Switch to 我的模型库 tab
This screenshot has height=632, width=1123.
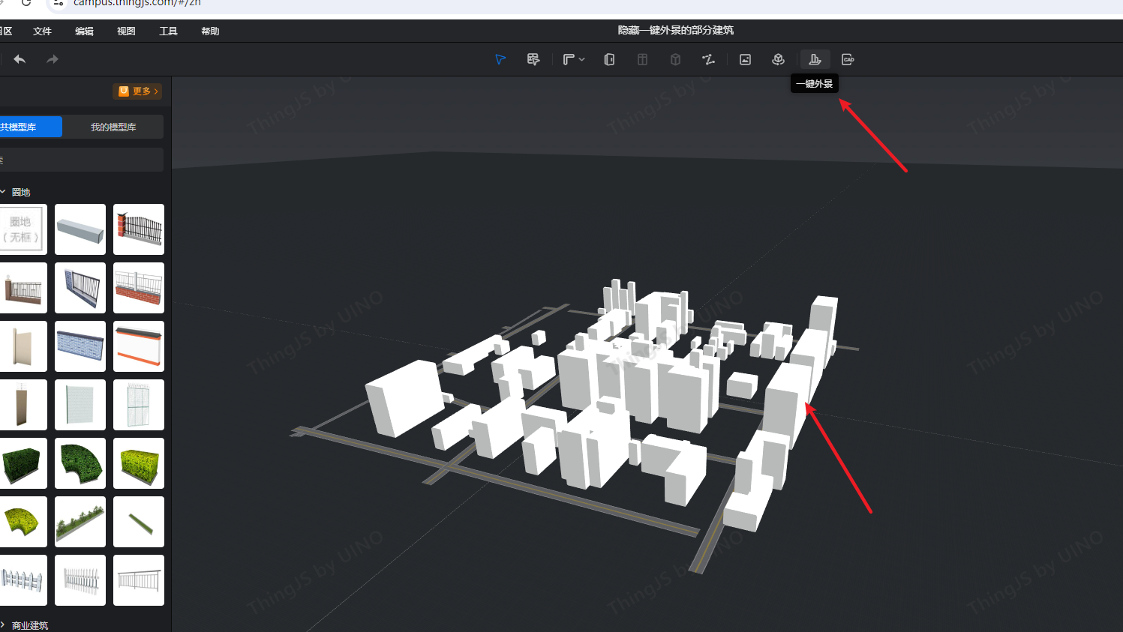113,127
